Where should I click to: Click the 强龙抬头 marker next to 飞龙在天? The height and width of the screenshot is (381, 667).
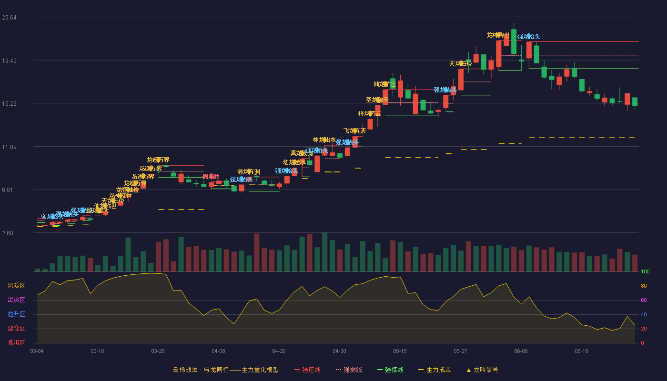pyautogui.click(x=347, y=142)
